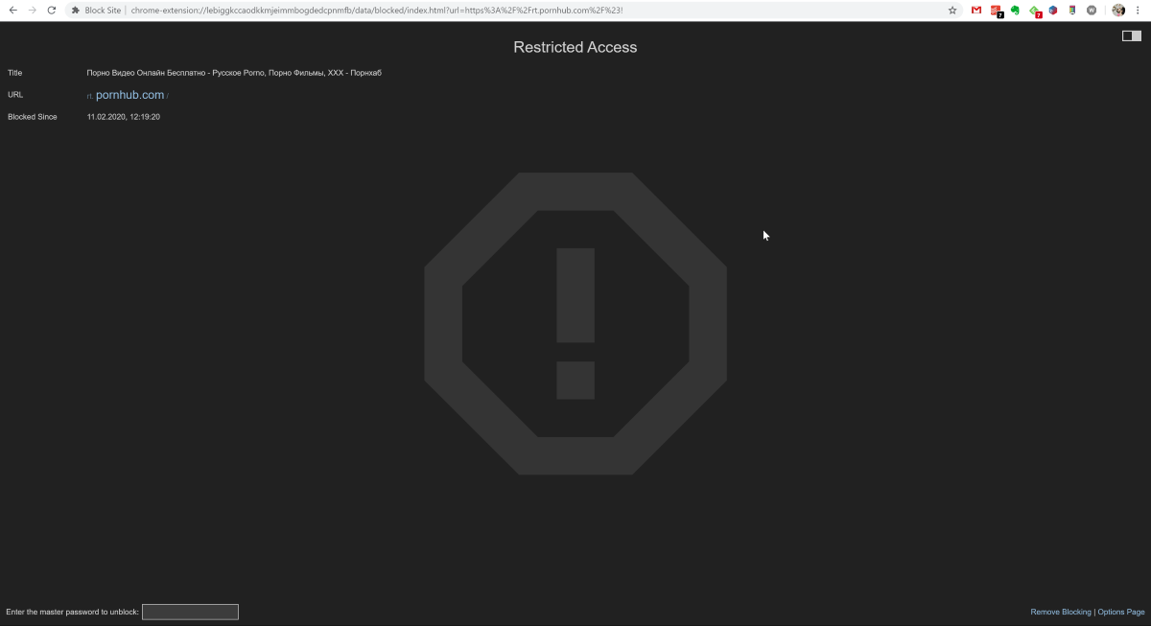Toggle the light/dark theme switch
The width and height of the screenshot is (1151, 626).
pyautogui.click(x=1132, y=35)
